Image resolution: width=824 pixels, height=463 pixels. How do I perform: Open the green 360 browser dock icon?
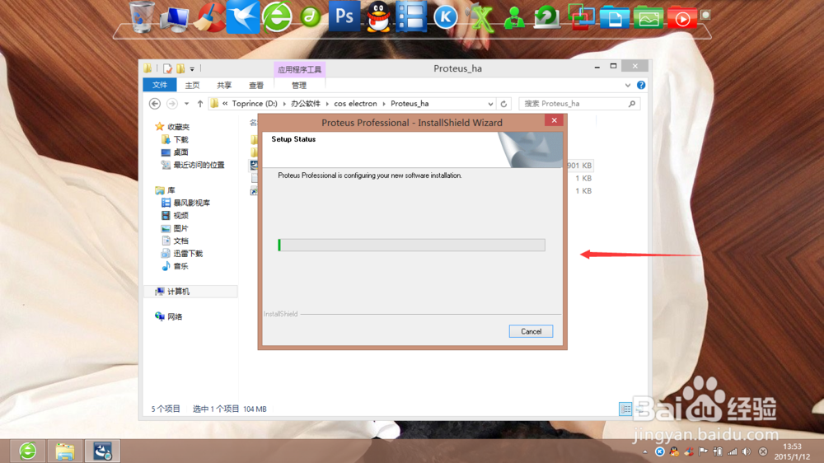(277, 16)
